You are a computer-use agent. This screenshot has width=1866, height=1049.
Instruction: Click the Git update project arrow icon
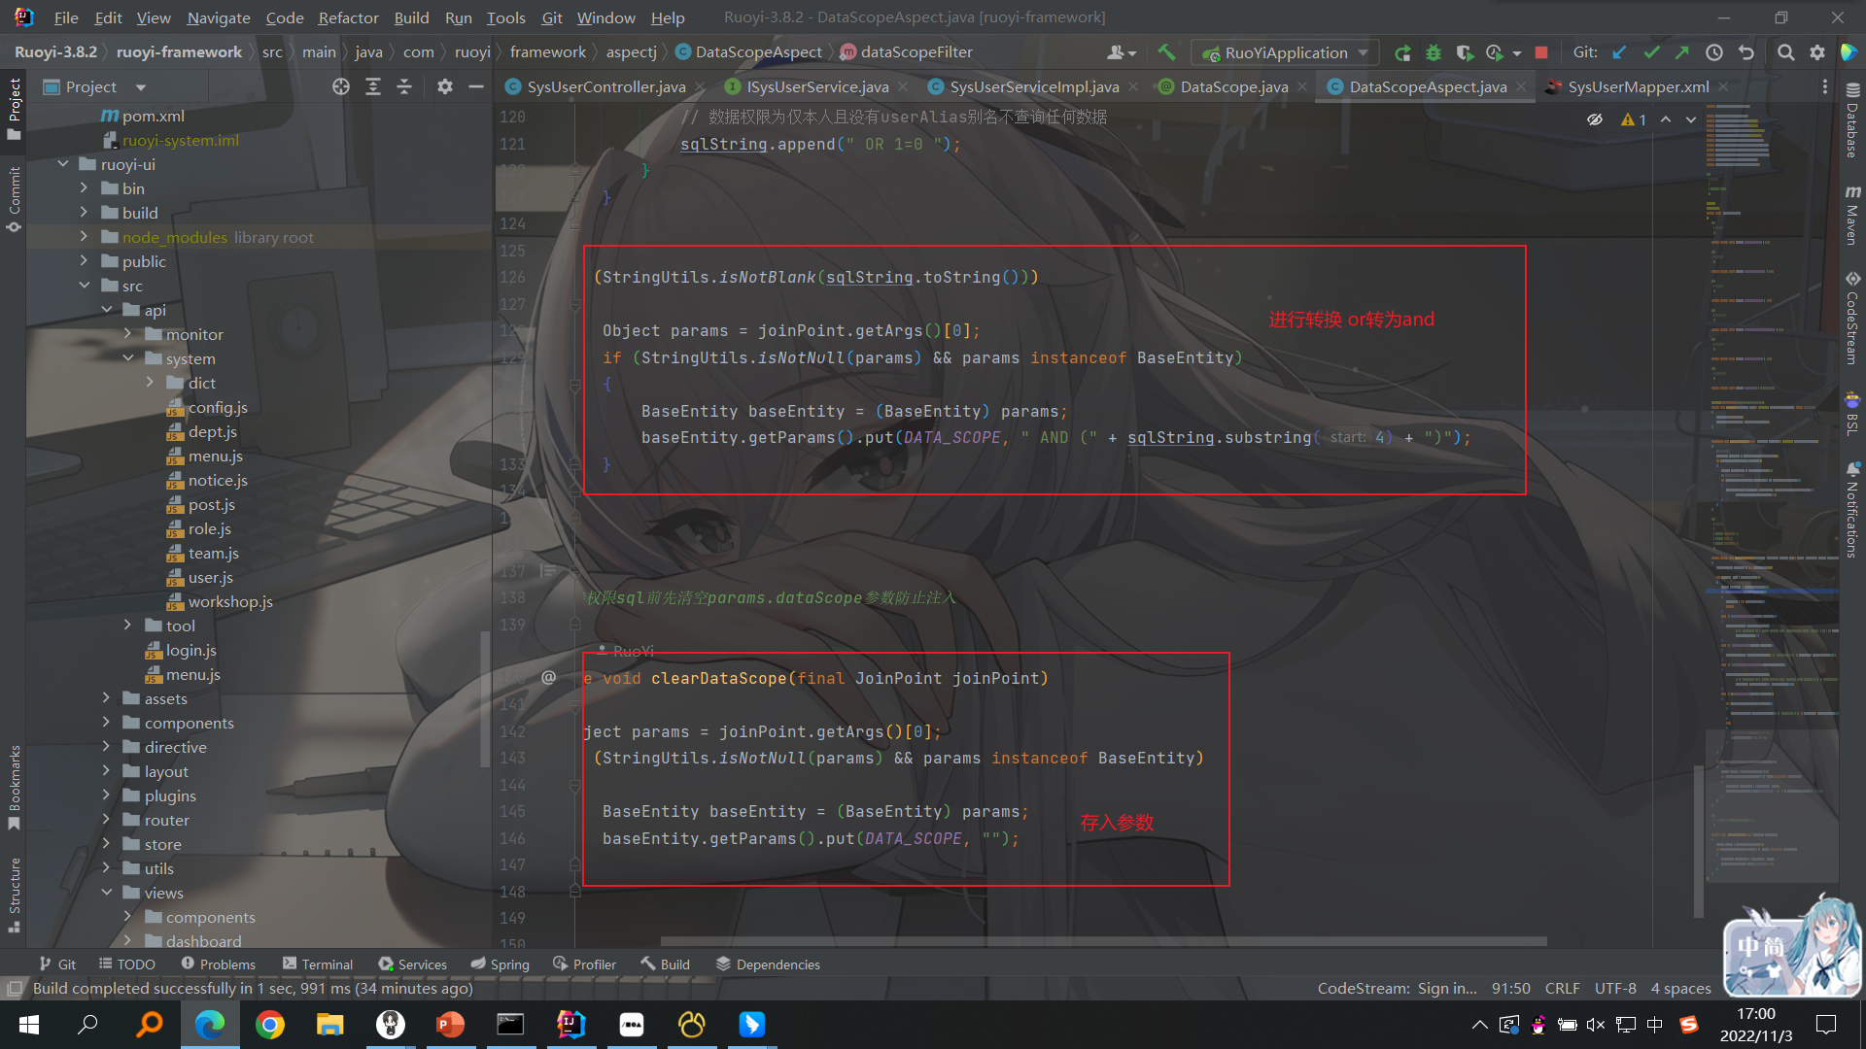(1619, 52)
